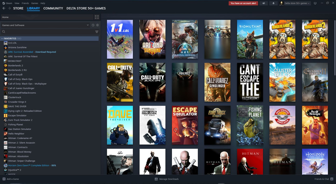Click the account alert red button

(243, 3)
